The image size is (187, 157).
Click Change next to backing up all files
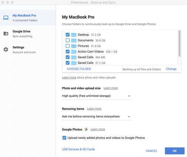coord(171,69)
